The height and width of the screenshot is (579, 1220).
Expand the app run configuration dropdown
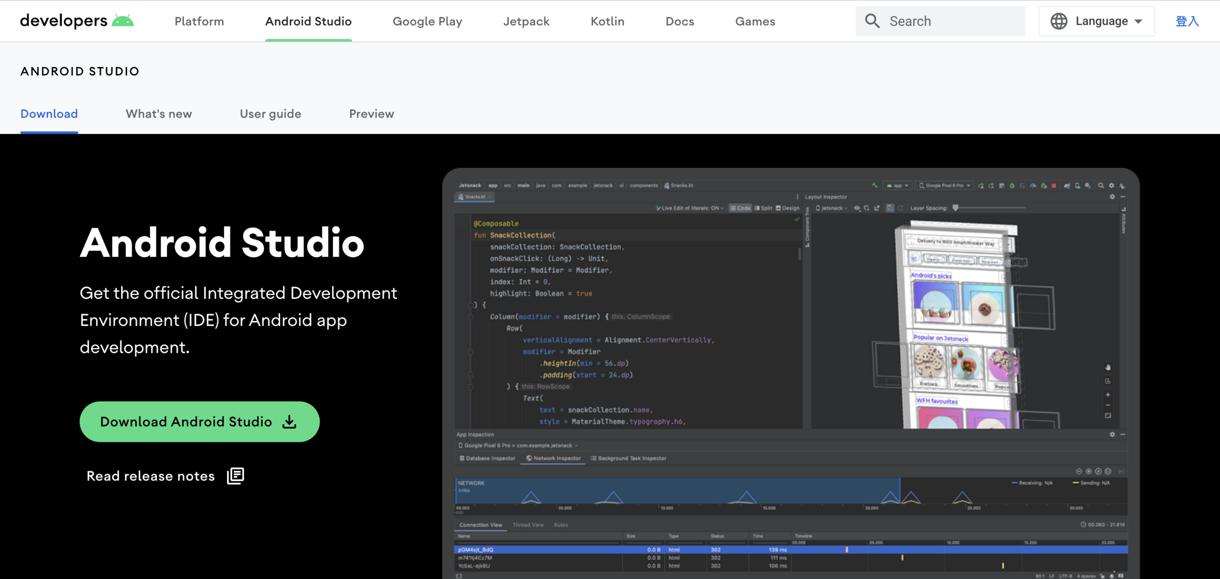(897, 186)
